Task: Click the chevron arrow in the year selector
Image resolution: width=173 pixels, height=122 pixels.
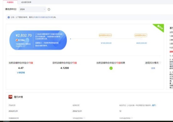Action: point(44,9)
